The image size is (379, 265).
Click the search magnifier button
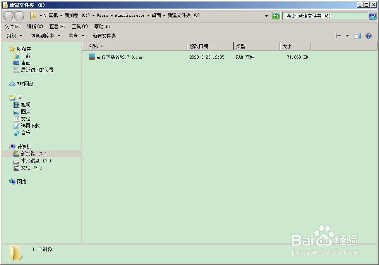372,16
